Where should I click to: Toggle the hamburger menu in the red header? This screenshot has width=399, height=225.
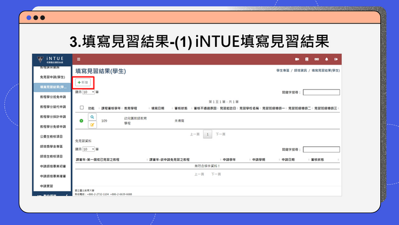tap(79, 59)
